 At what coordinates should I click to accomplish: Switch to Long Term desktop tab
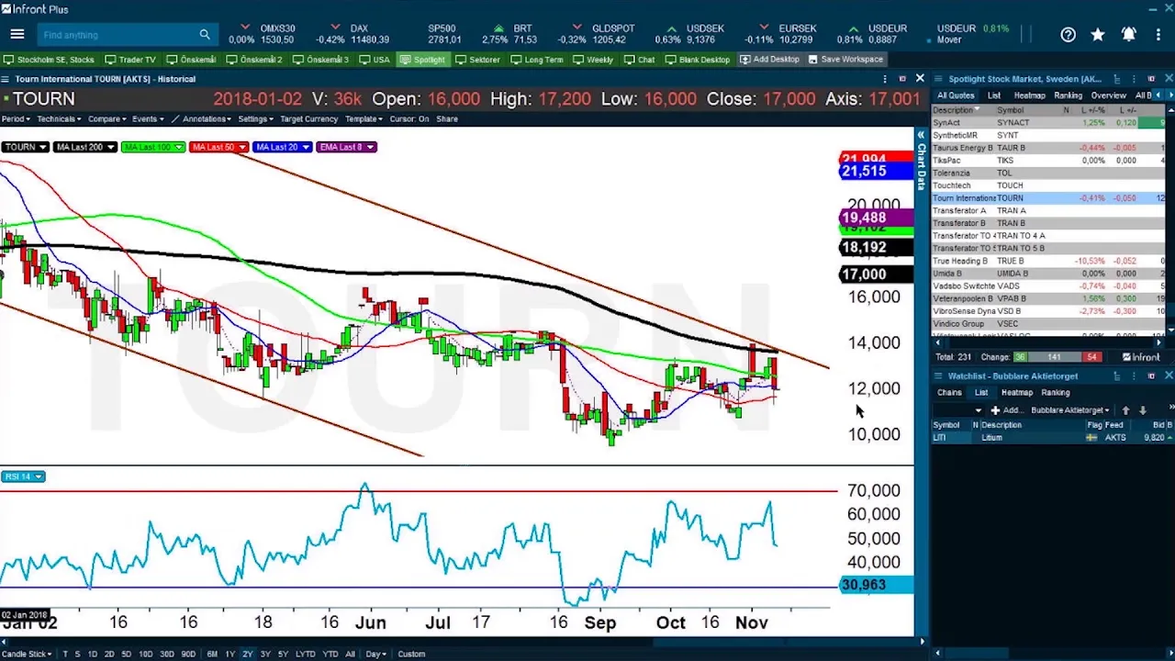point(537,60)
